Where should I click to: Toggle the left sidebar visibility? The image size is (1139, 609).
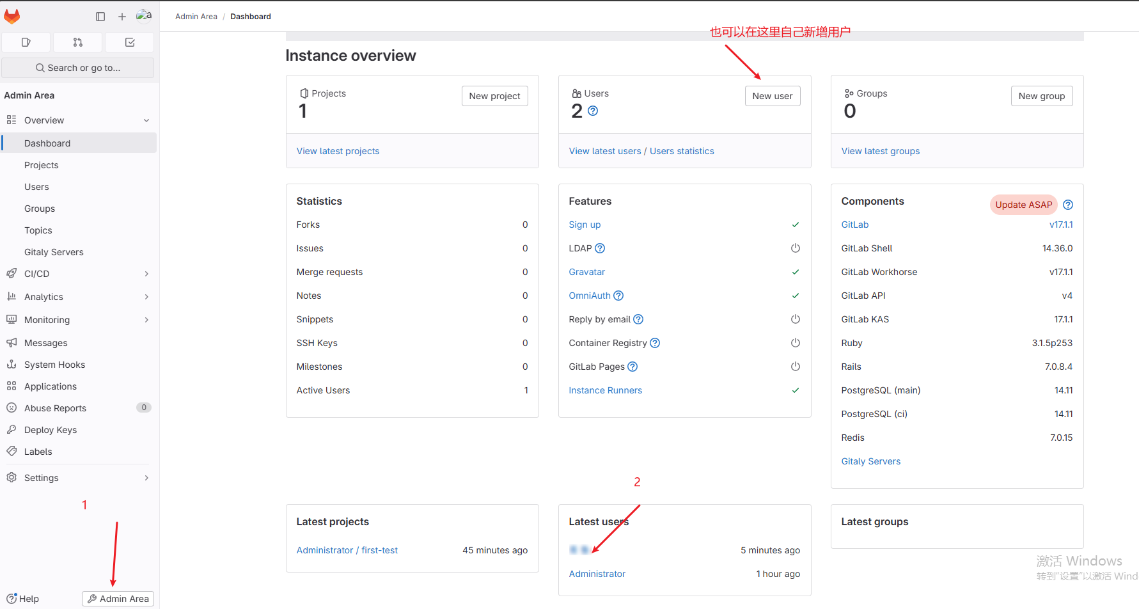point(100,16)
